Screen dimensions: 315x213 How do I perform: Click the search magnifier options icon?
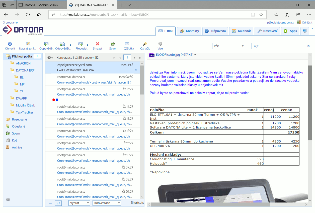coord(256,46)
